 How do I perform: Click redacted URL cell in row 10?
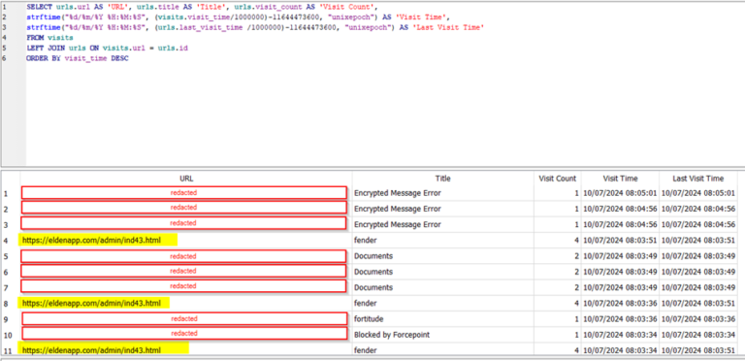point(184,334)
